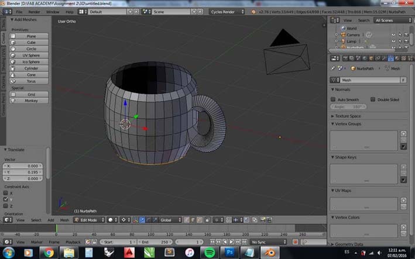The image size is (415, 259).
Task: Open Spotify from the taskbar
Action: tap(210, 253)
